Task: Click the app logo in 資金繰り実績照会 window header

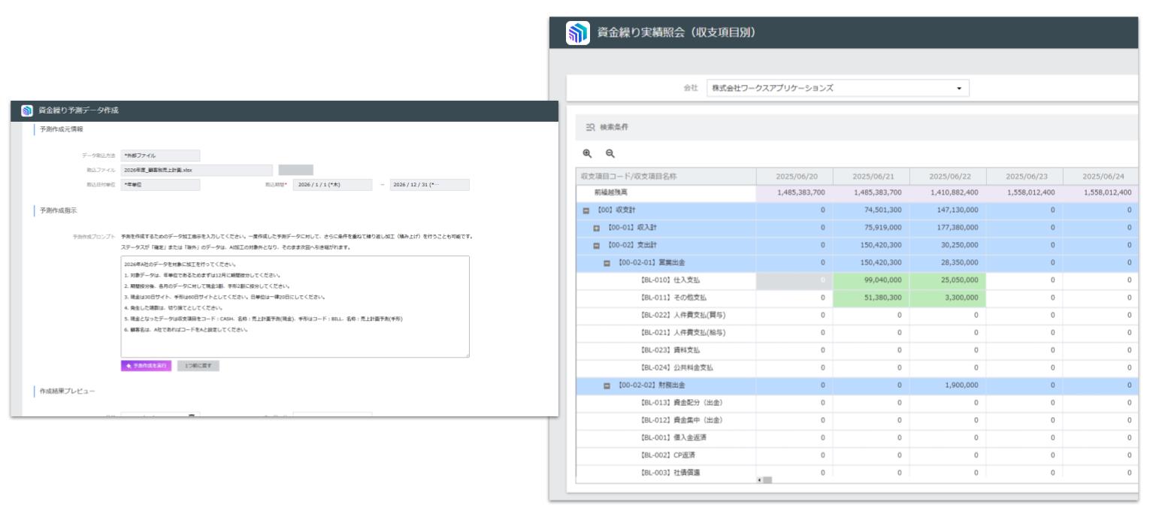Action: 578,33
